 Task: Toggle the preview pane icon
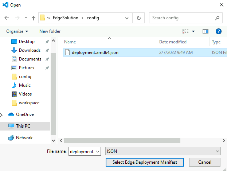(205, 31)
